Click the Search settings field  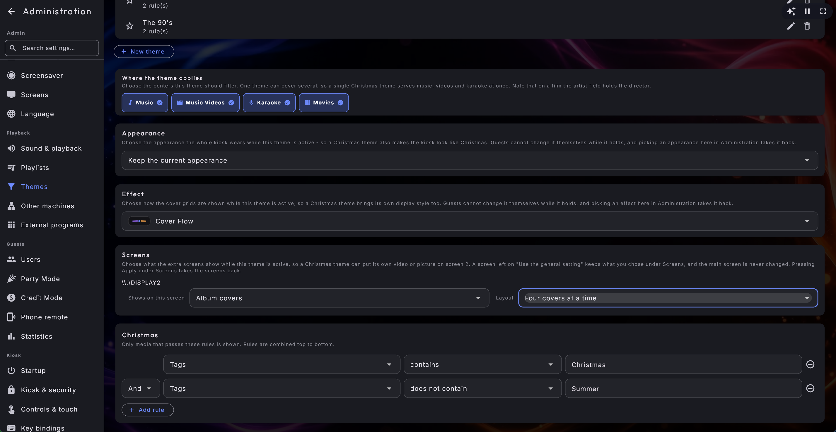click(x=52, y=48)
